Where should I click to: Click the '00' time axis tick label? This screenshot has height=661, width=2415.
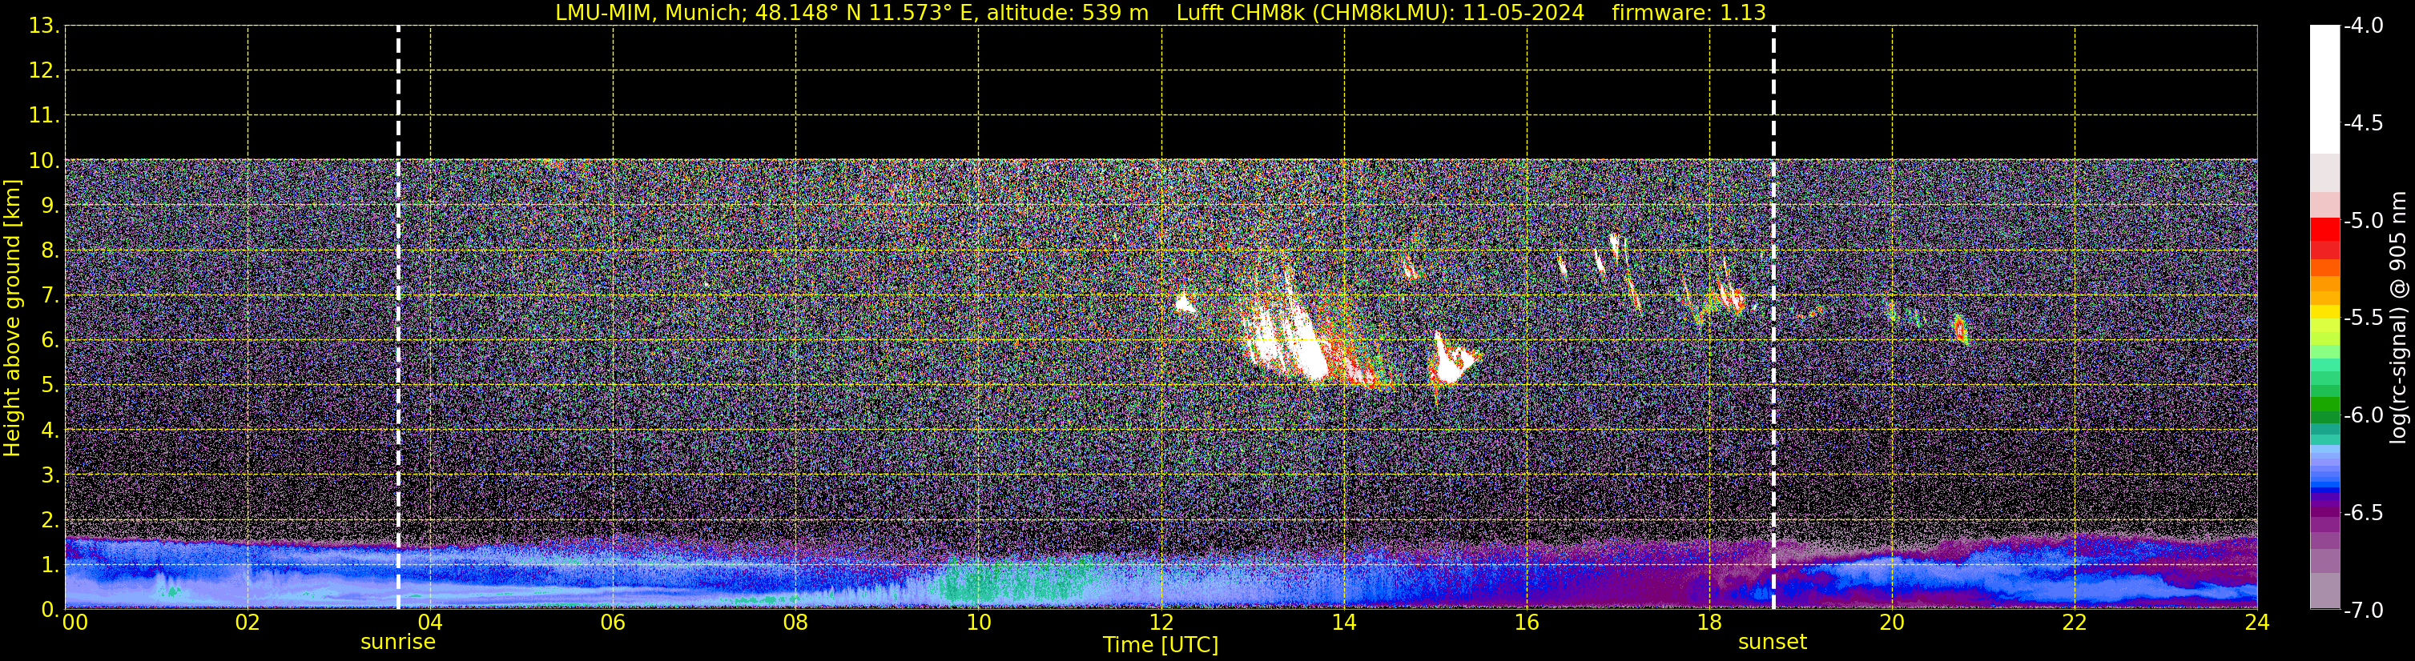(x=75, y=623)
